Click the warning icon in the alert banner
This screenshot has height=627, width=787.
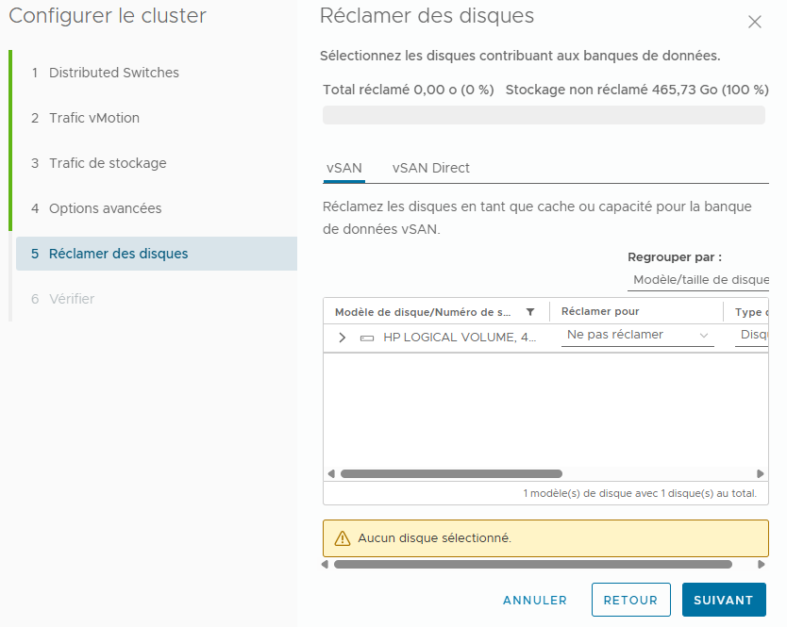[x=343, y=538]
